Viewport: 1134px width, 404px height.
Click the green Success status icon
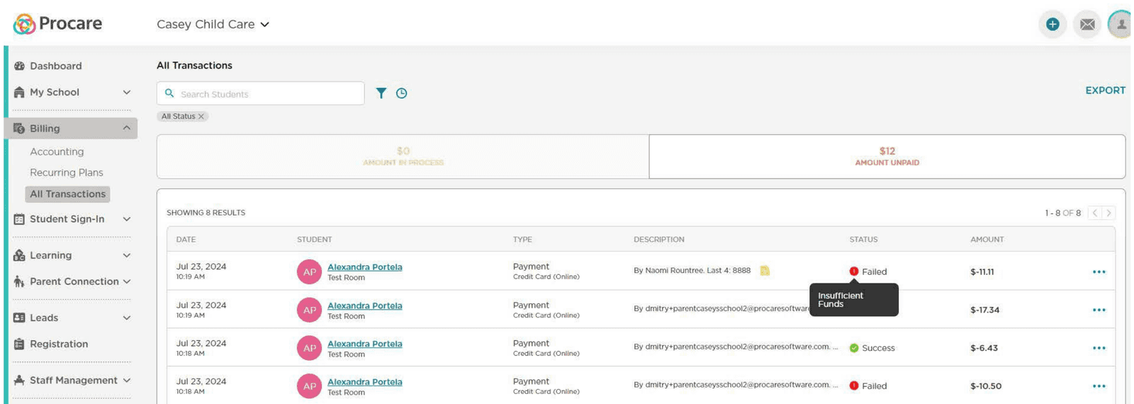[854, 348]
